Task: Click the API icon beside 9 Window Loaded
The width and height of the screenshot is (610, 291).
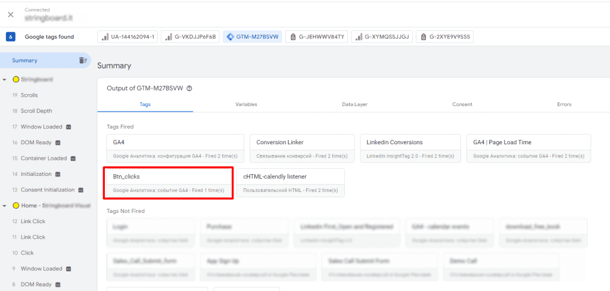Action: click(69, 269)
